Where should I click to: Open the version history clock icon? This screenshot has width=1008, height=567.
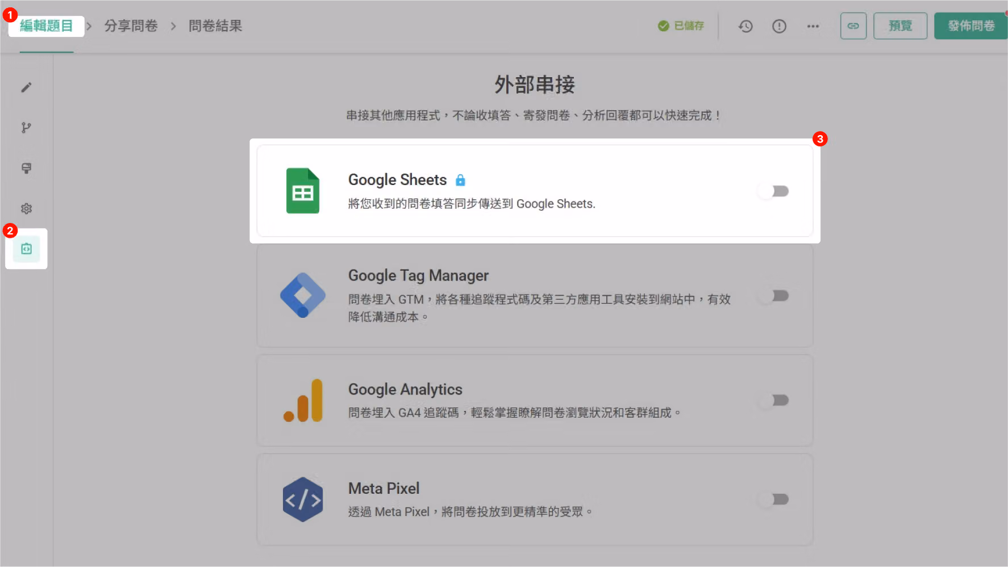(745, 26)
